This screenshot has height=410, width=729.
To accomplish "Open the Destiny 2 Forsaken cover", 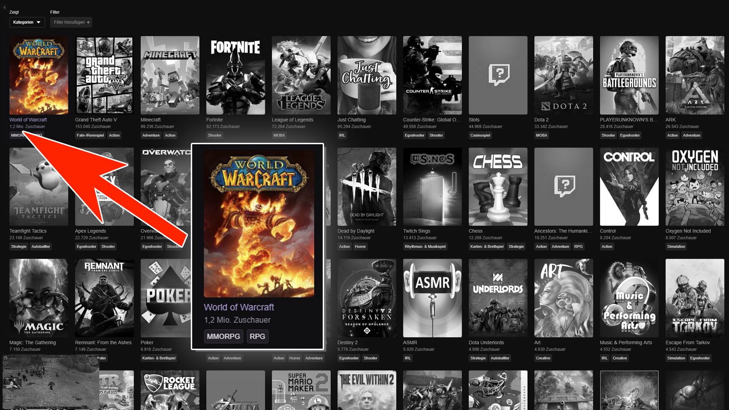I will [367, 298].
